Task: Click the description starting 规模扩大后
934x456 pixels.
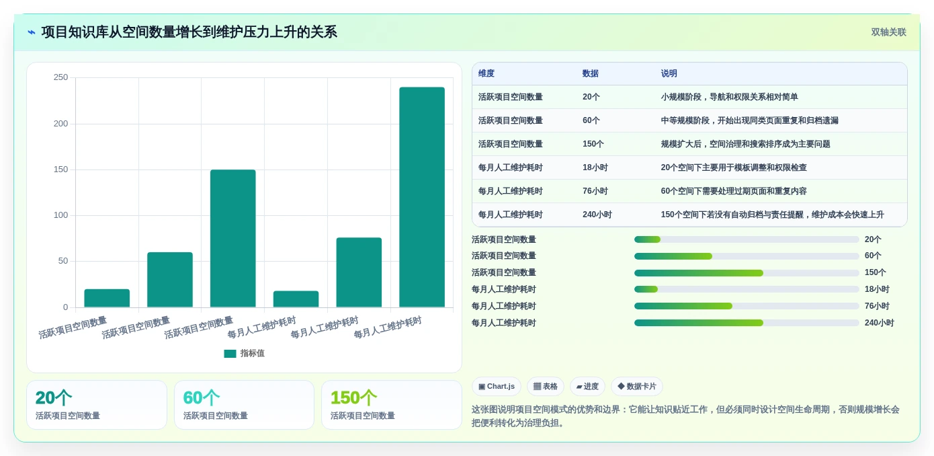Action: (746, 144)
